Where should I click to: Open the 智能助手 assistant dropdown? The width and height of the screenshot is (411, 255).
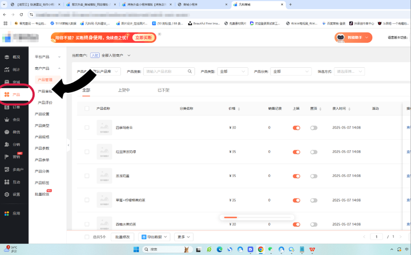353,38
